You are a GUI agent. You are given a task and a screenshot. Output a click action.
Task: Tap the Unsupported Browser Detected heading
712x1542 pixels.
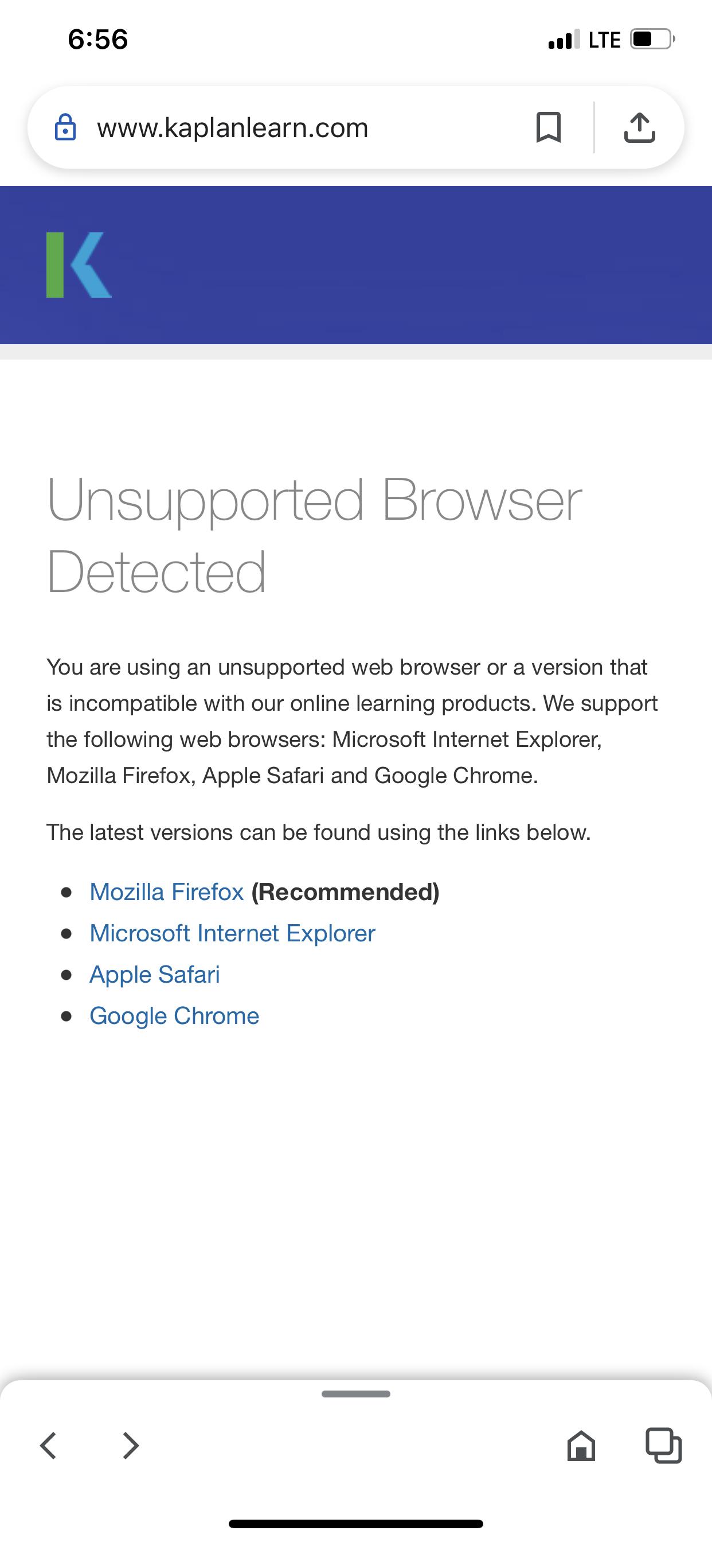coord(315,532)
